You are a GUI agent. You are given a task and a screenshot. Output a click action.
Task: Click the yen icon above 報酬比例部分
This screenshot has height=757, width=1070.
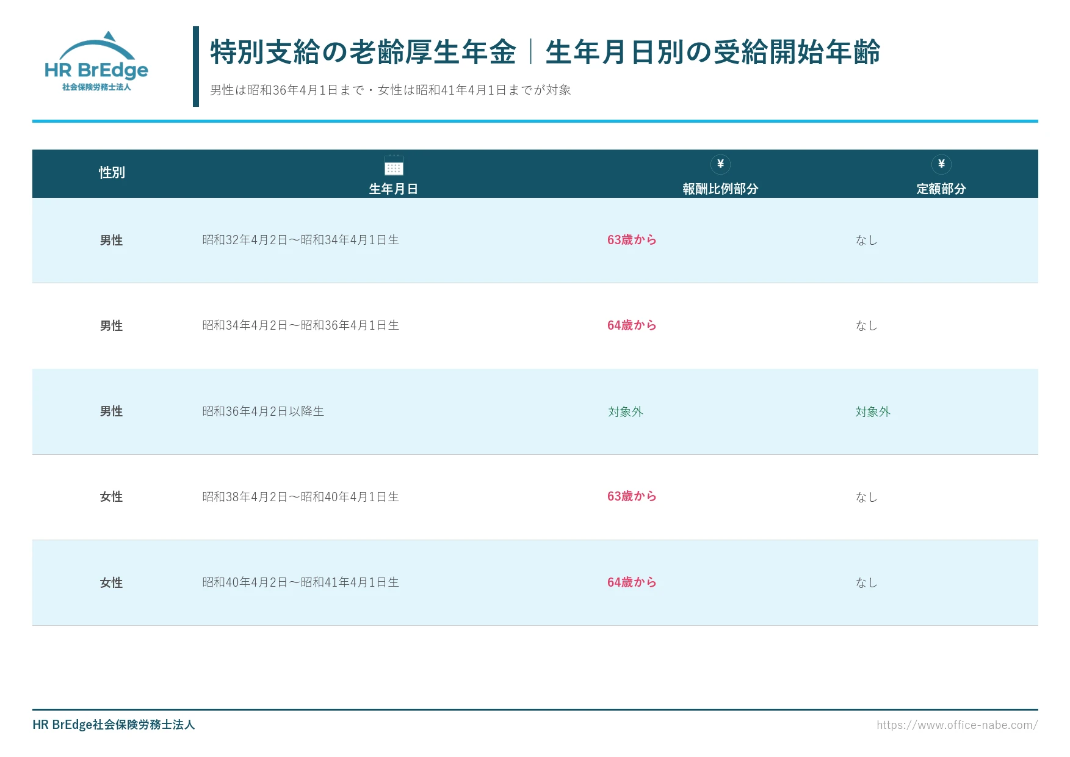[720, 164]
